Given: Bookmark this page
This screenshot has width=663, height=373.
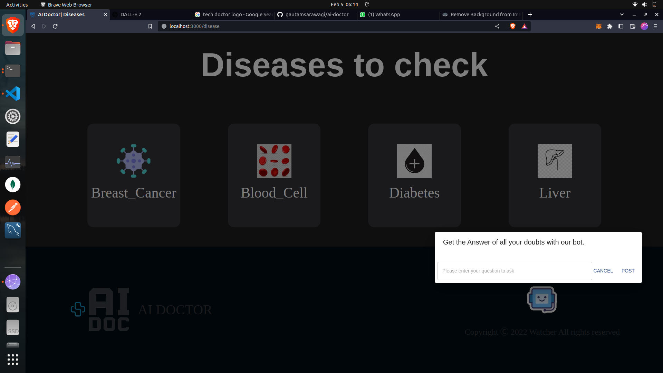Looking at the screenshot, I should coord(150,26).
